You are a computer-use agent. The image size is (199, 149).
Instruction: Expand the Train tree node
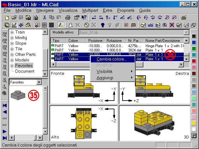pyautogui.click(x=12, y=32)
